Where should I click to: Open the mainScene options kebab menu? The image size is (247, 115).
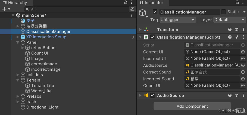point(132,15)
